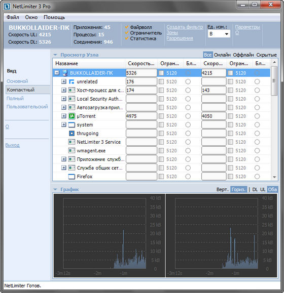Expand the µTorrent tree node
The image size is (284, 293).
tap(64, 116)
